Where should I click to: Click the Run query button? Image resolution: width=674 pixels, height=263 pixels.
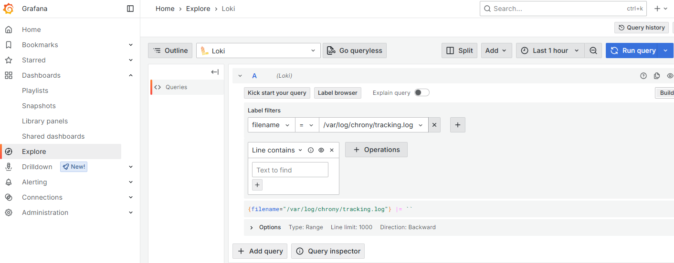point(633,51)
